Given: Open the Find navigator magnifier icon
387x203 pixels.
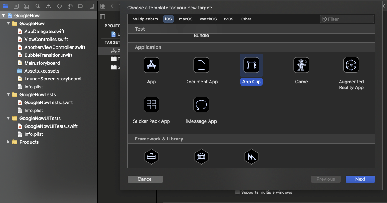Looking at the screenshot, I should (x=37, y=6).
